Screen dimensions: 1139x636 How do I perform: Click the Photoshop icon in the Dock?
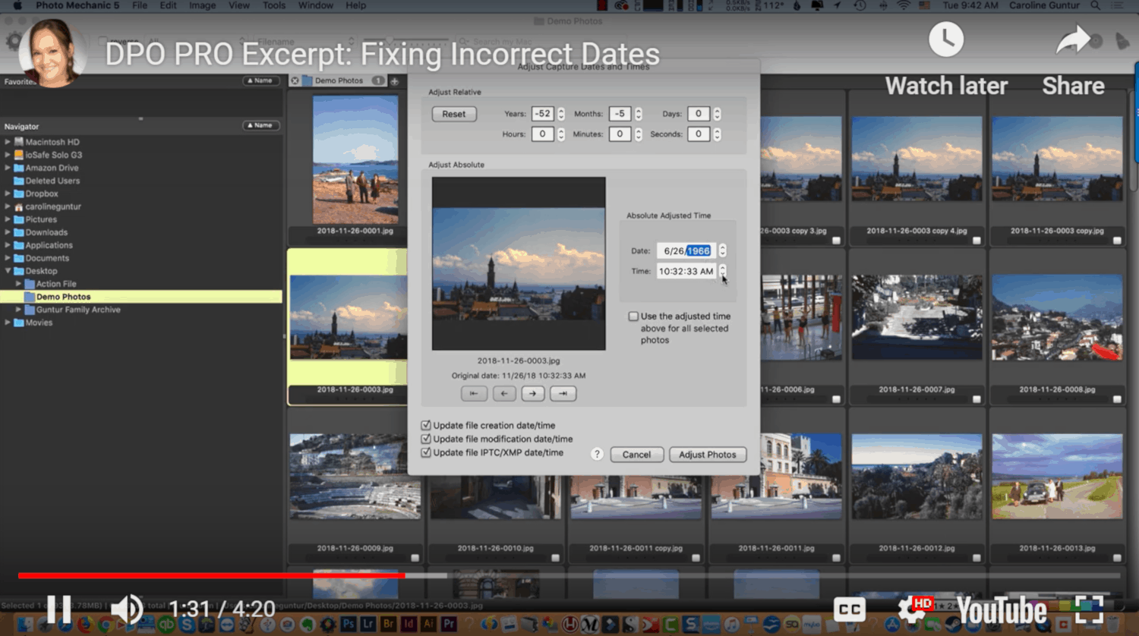(349, 625)
